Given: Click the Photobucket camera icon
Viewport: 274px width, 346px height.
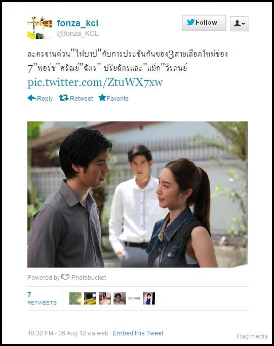Looking at the screenshot, I should point(65,277).
